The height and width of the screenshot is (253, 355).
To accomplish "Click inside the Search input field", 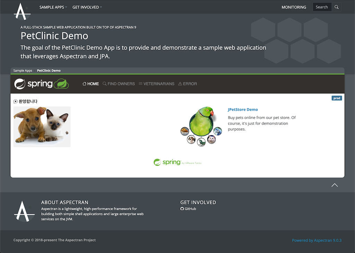I will click(322, 7).
